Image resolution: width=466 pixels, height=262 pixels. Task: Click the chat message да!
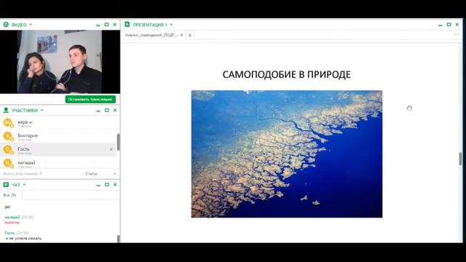7,207
